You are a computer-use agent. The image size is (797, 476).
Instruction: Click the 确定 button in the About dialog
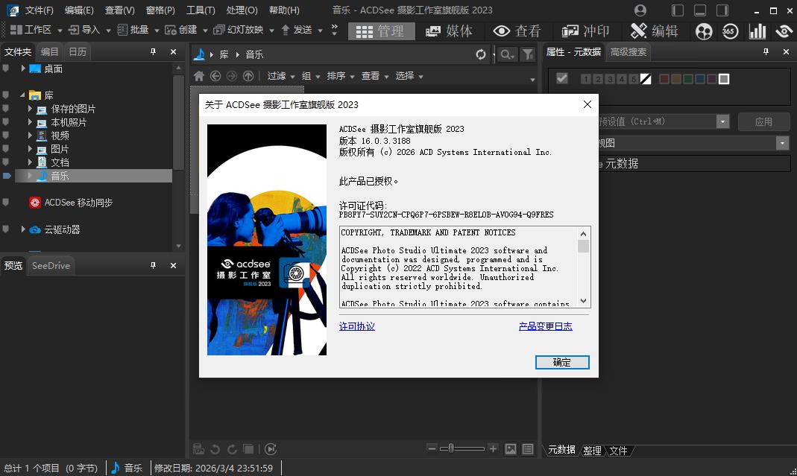pyautogui.click(x=562, y=362)
